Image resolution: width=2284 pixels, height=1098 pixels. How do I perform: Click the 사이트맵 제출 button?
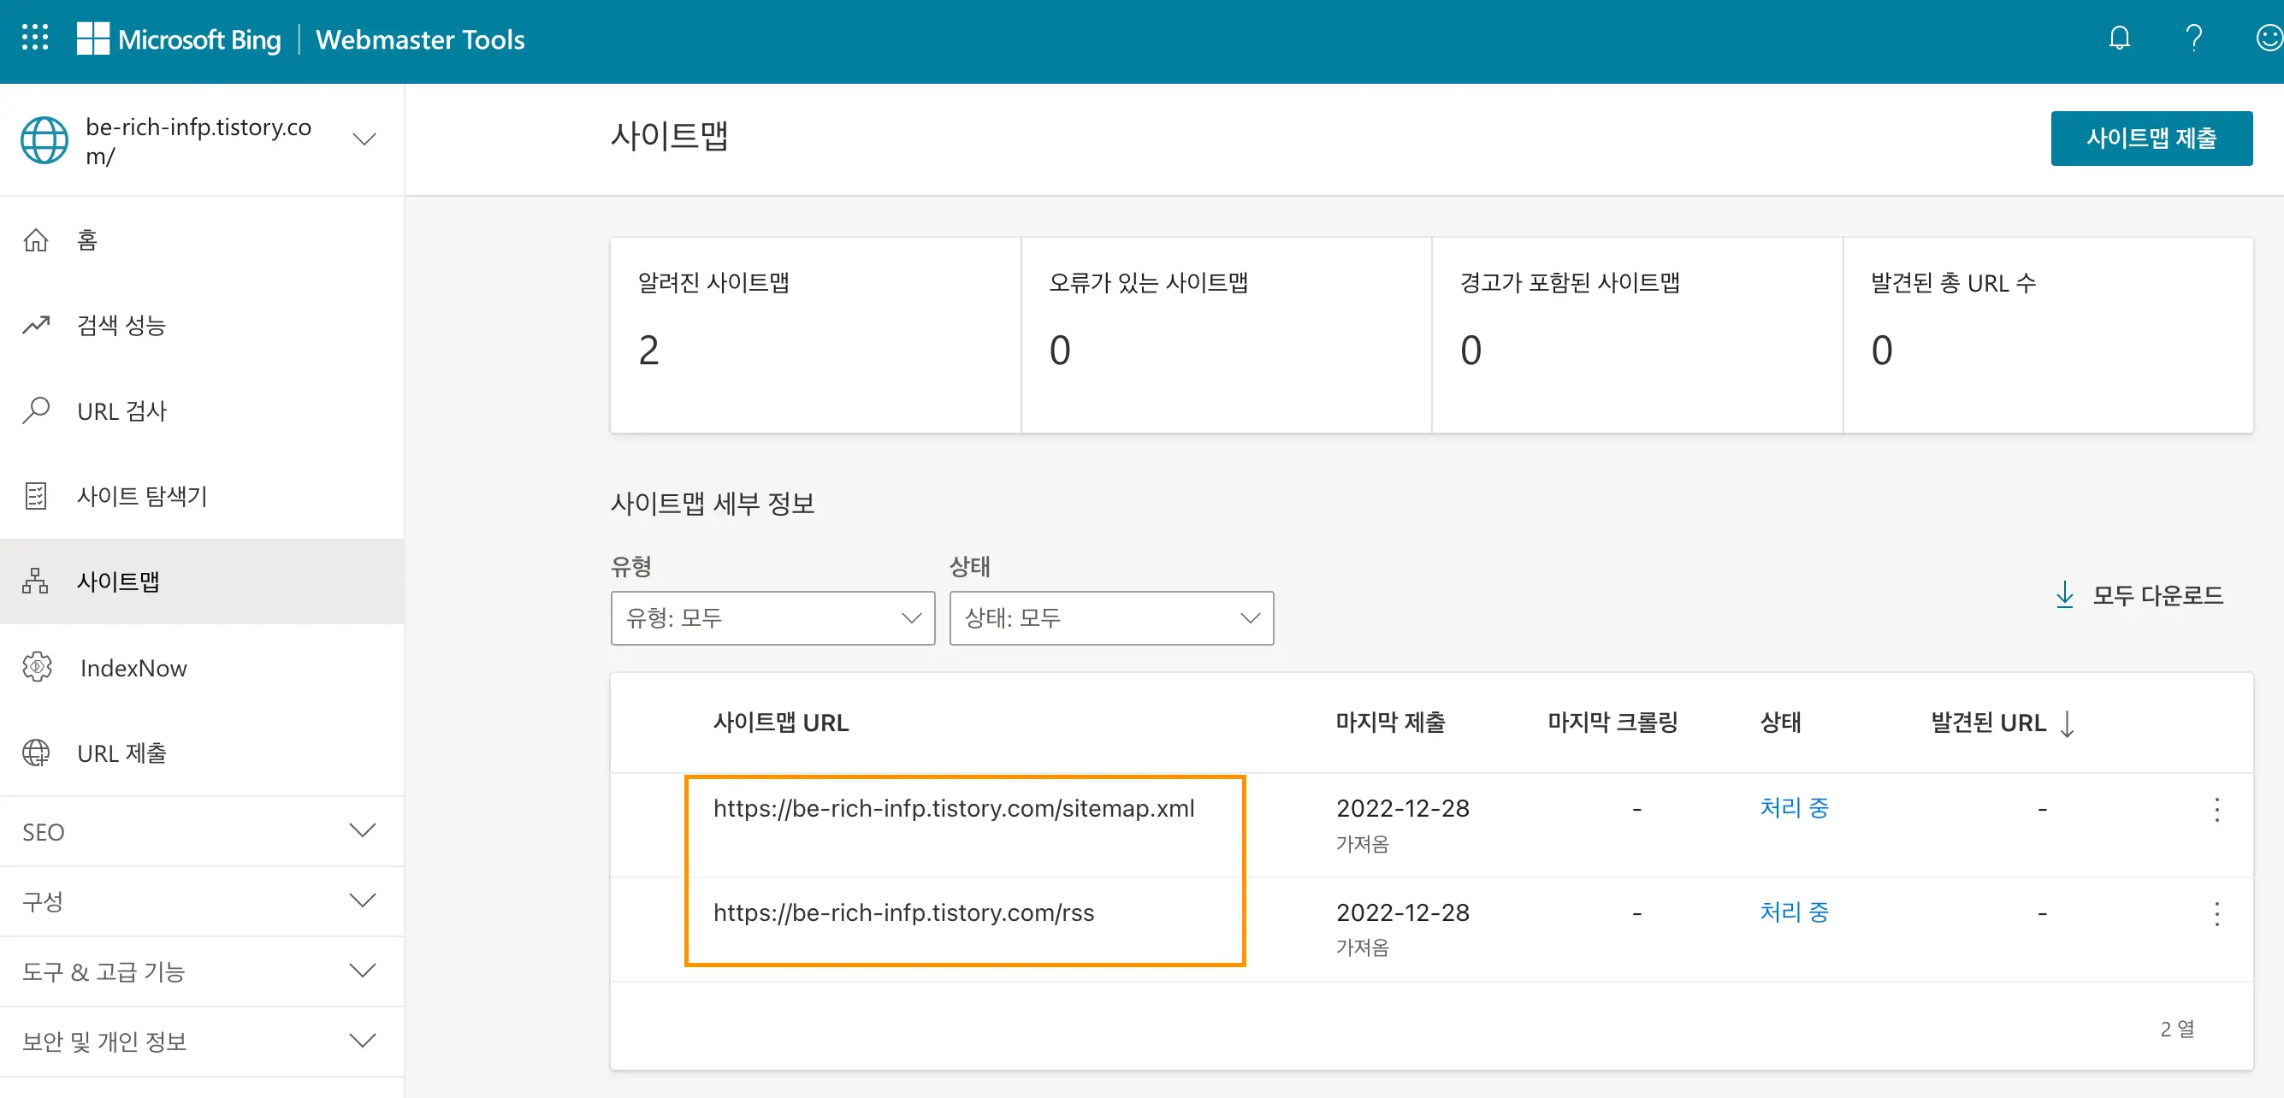2150,139
